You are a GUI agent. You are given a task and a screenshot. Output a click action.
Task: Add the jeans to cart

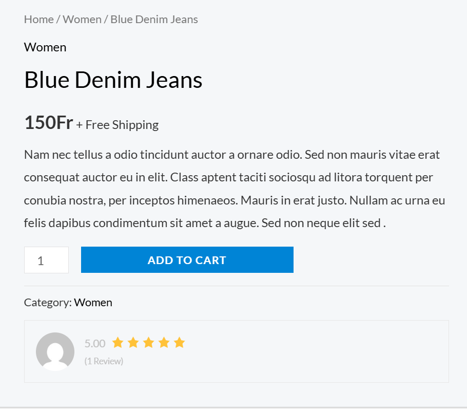tap(187, 259)
